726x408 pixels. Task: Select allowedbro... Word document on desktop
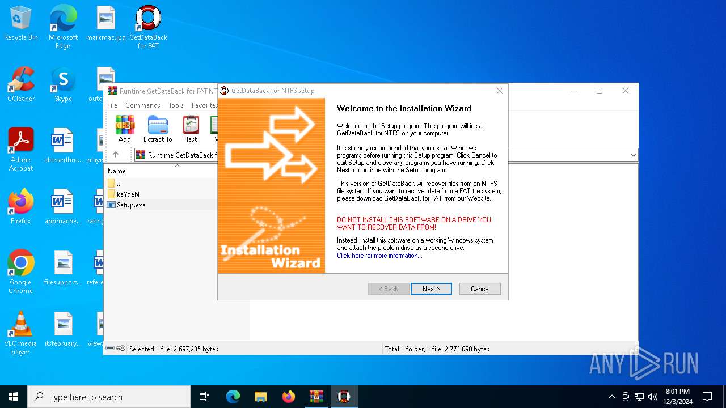(63, 146)
